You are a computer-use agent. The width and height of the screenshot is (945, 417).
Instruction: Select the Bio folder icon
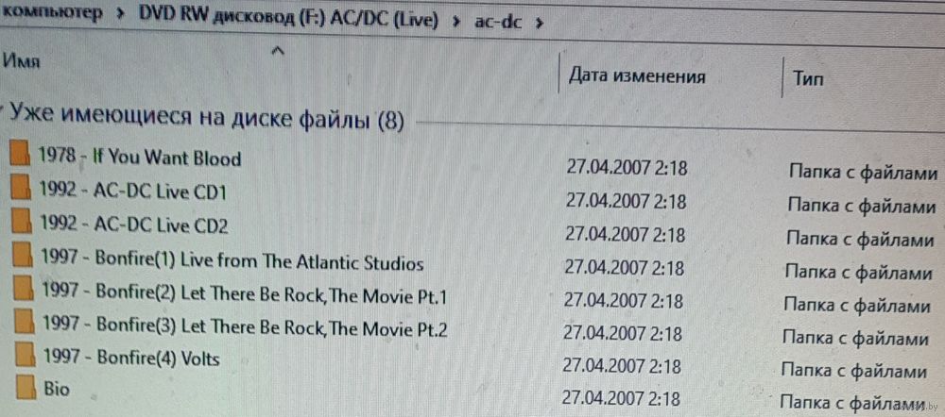pos(26,387)
